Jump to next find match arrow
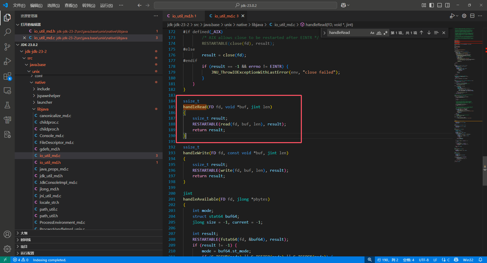This screenshot has width=487, height=263. click(429, 33)
